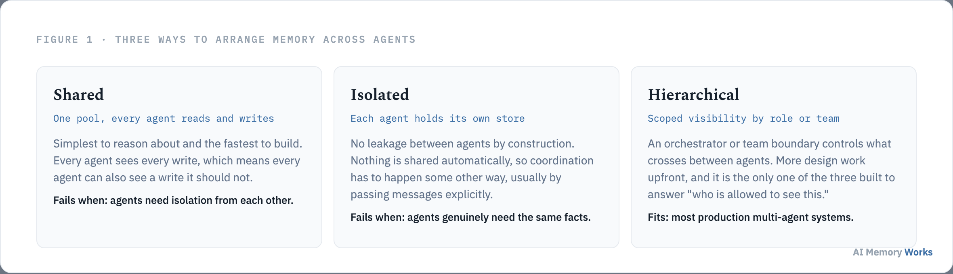Click 'Simplest to reason about' sentence

(178, 143)
